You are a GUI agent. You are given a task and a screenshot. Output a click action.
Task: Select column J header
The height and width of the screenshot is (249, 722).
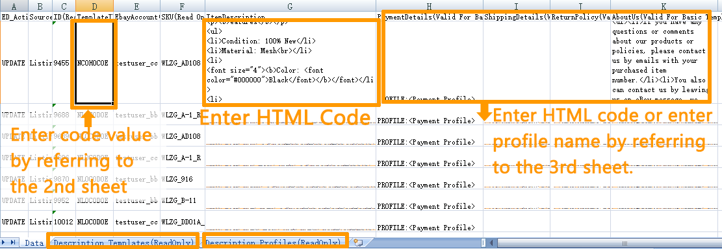click(580, 6)
